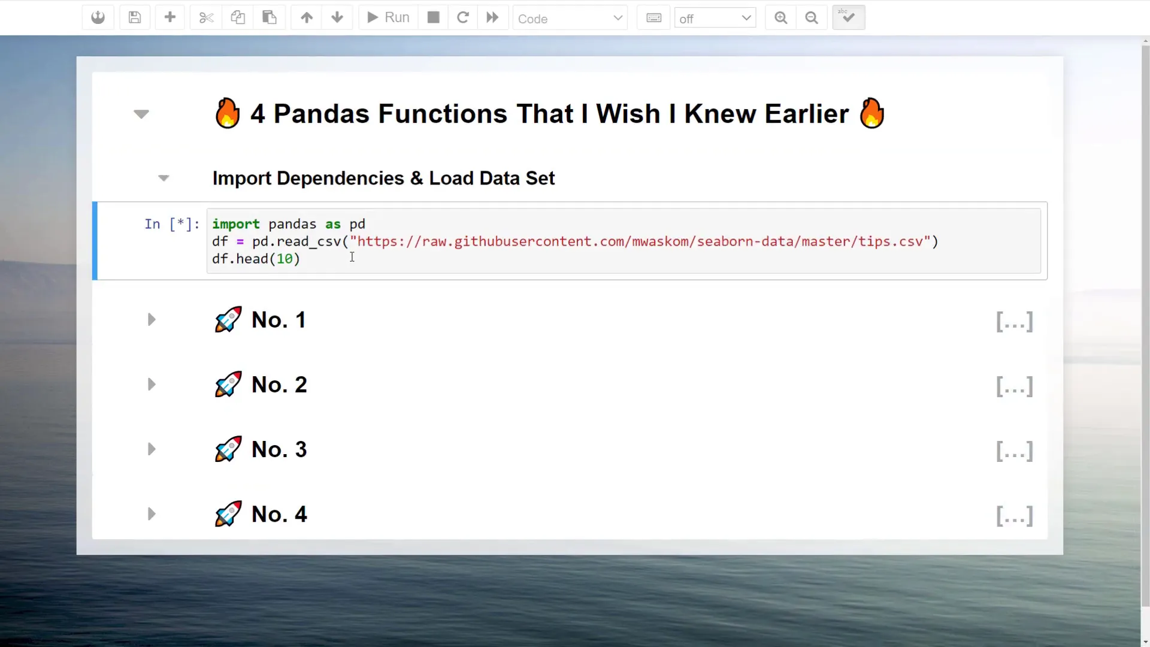Insert a new cell with plus icon
This screenshot has width=1150, height=647.
pos(170,17)
